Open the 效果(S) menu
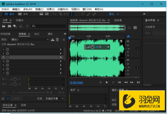The image size is (167, 114). (x=51, y=9)
